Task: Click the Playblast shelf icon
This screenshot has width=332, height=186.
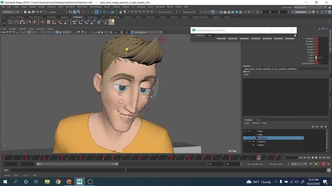Action: click(x=10, y=22)
